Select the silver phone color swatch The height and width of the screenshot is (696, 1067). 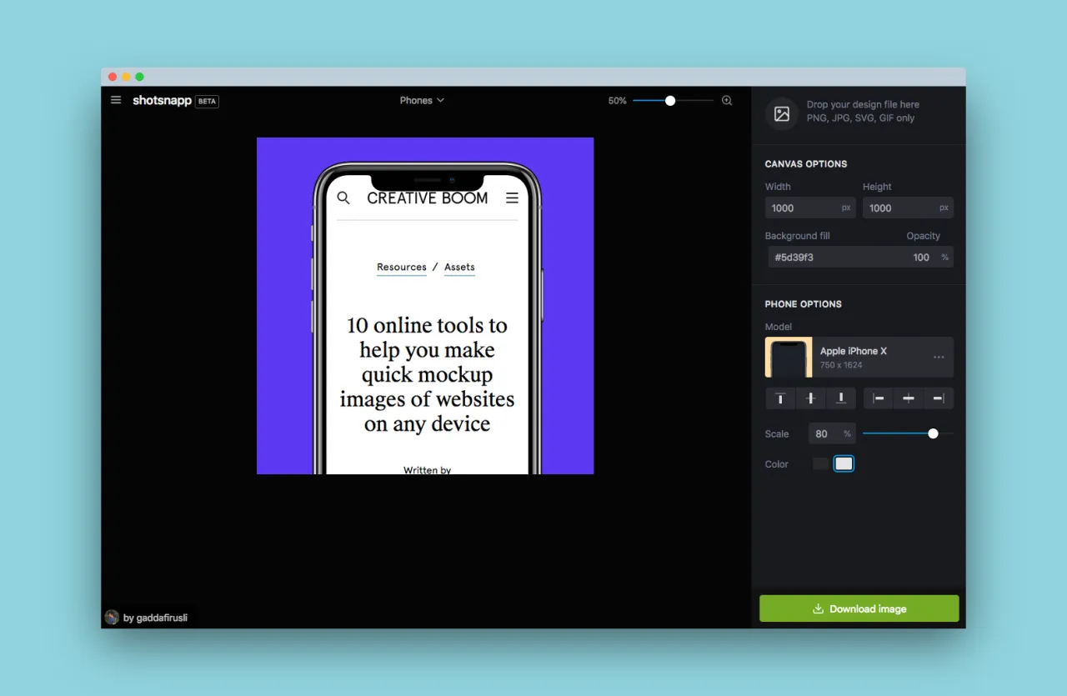click(844, 463)
